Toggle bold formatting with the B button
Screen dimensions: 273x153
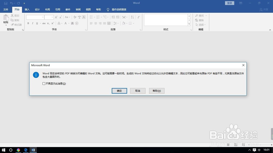click(x=28, y=23)
